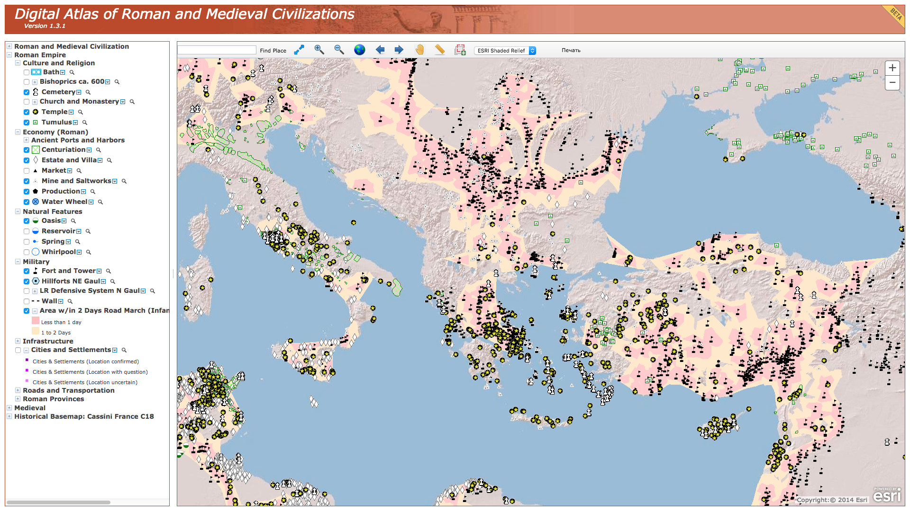Click the full extent globe icon
Screen dimensions: 910x511
360,50
